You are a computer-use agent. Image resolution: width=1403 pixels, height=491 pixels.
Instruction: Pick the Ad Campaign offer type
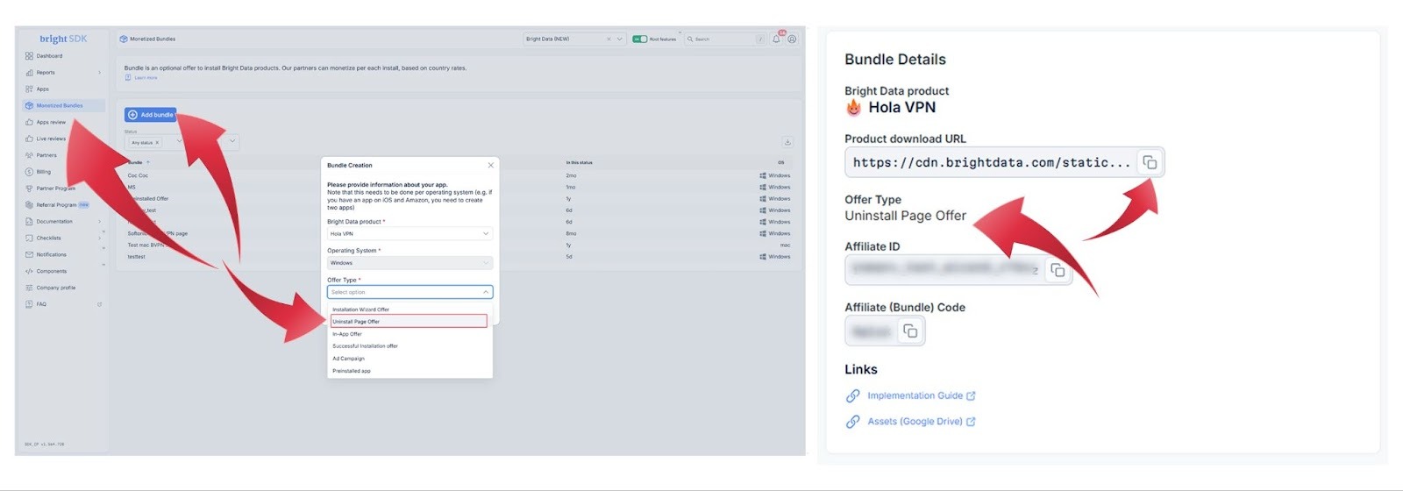(348, 359)
